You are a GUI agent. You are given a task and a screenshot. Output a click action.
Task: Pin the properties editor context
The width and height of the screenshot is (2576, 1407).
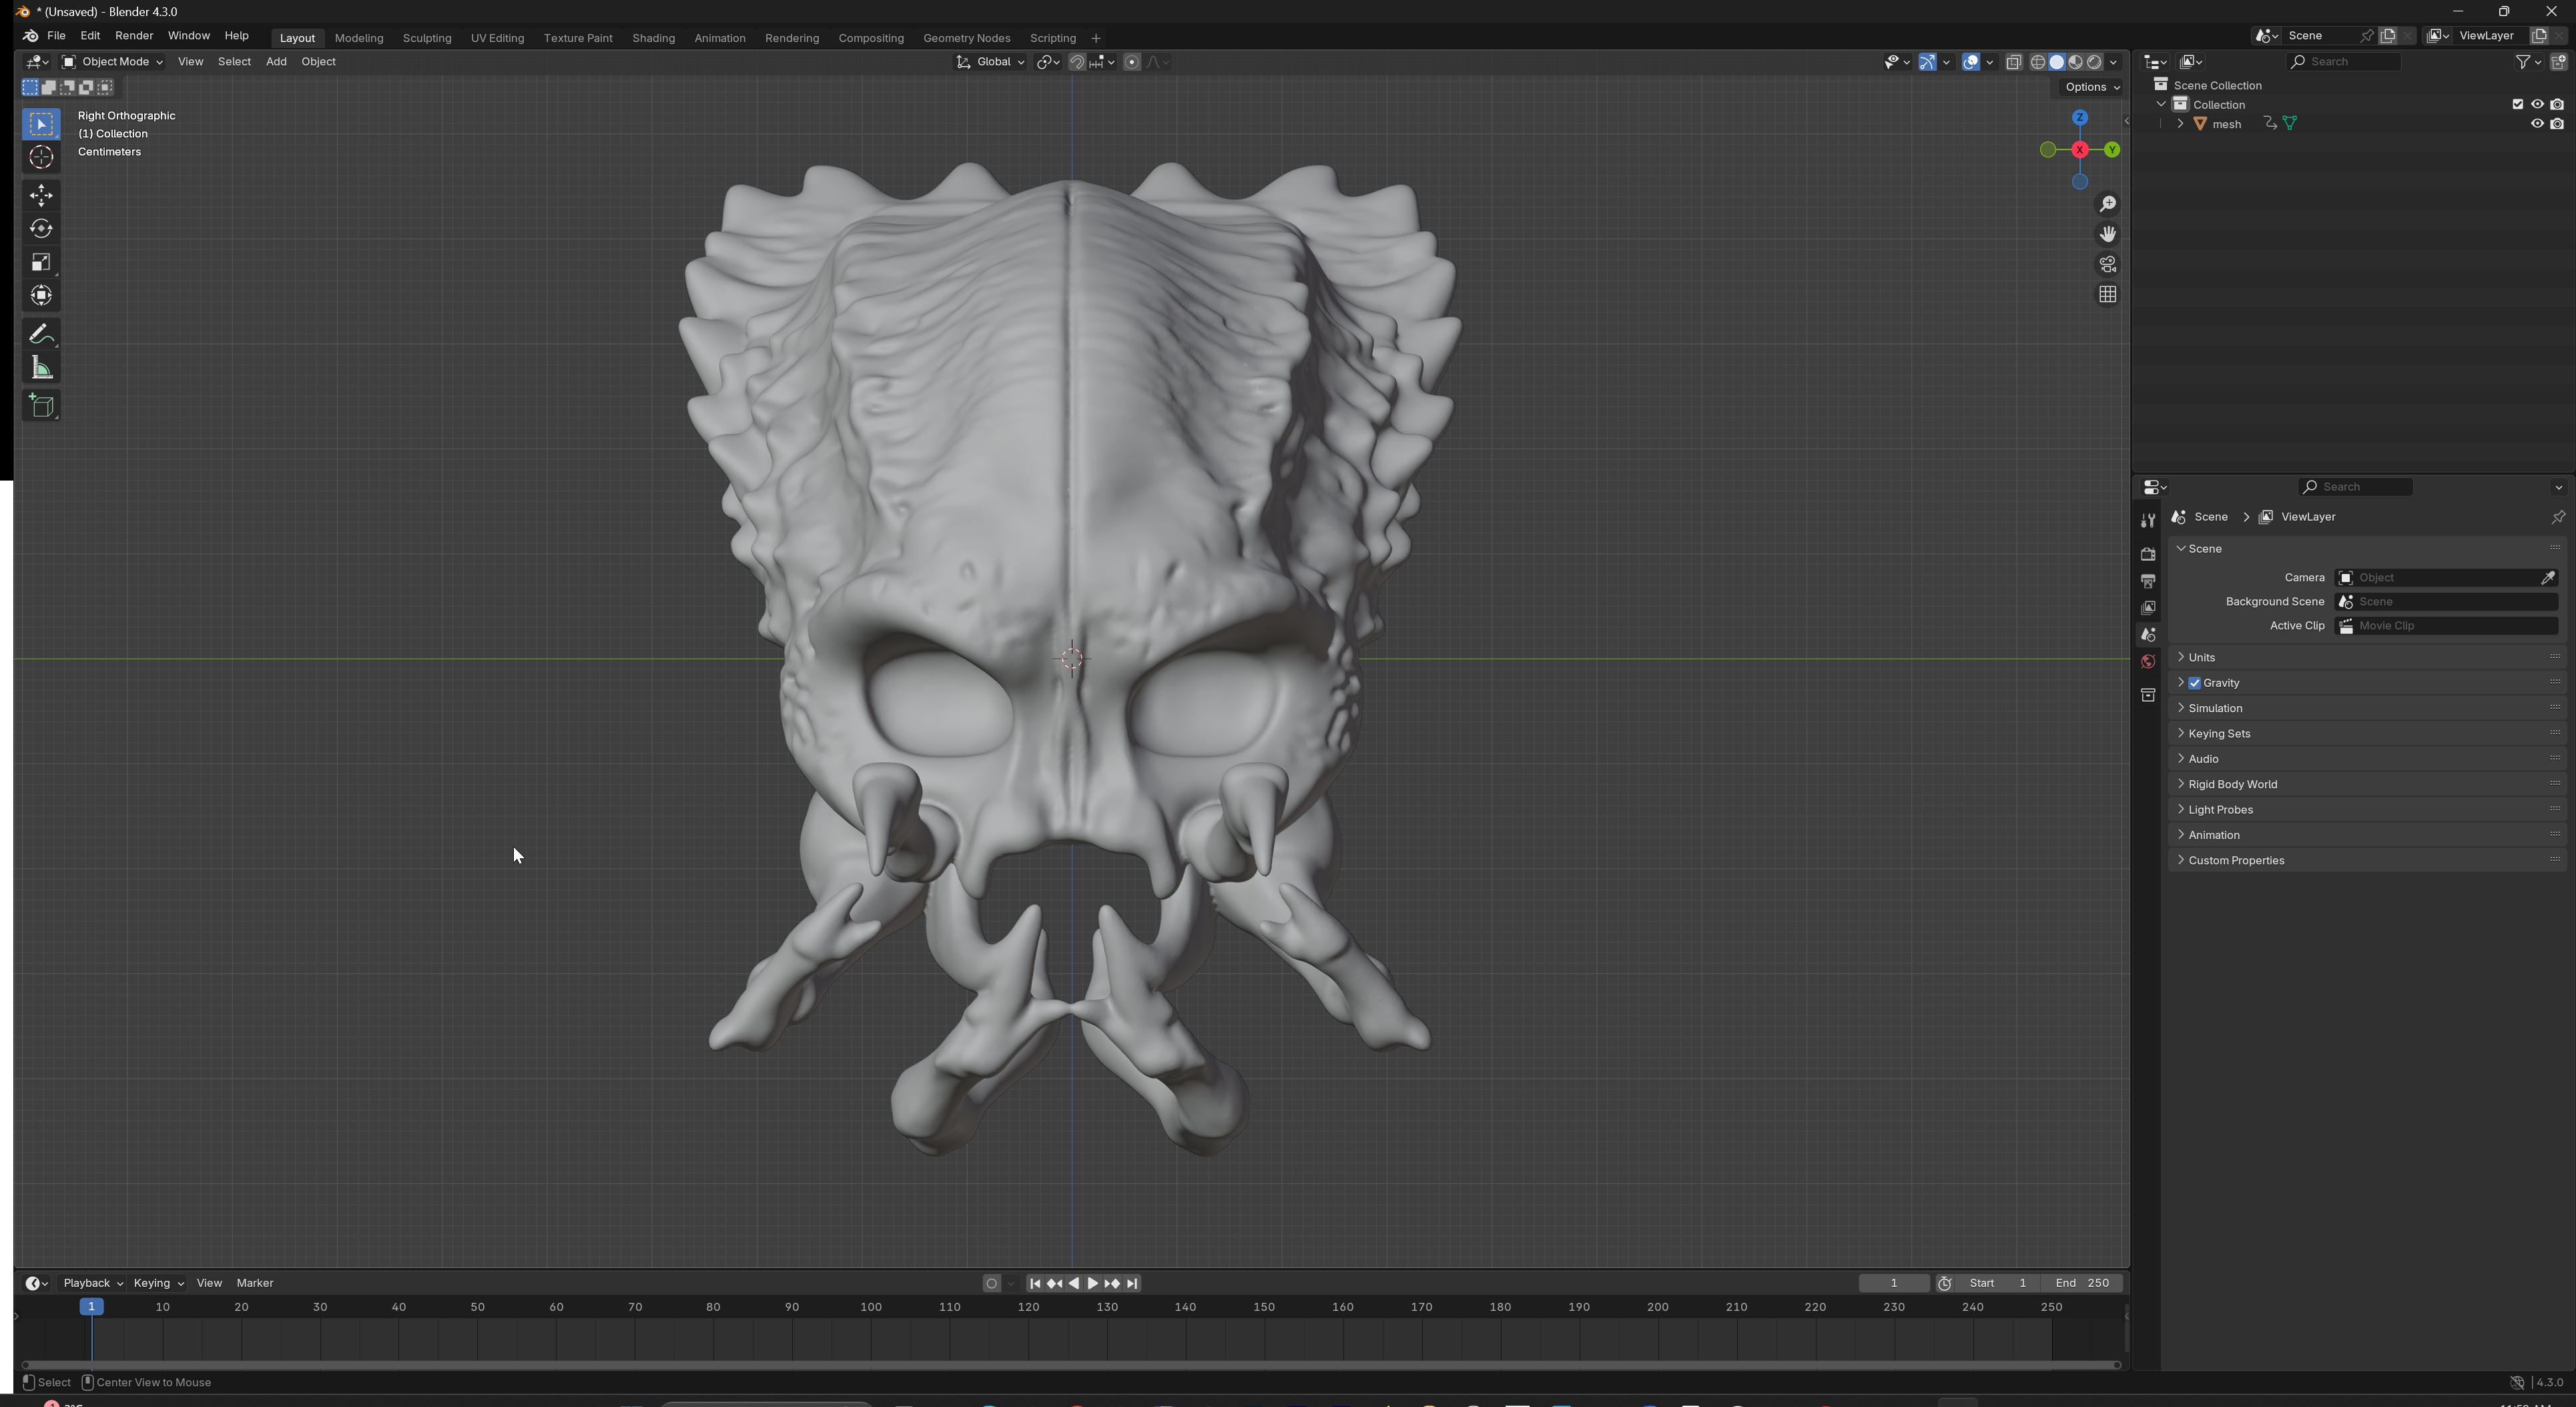[2557, 517]
